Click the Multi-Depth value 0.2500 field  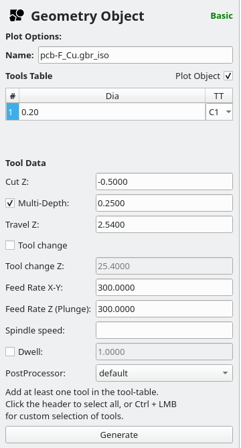pyautogui.click(x=164, y=203)
